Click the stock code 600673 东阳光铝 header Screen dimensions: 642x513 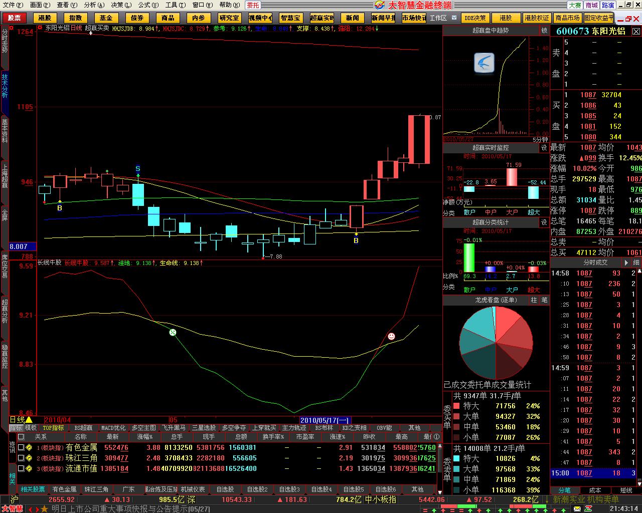coord(590,31)
